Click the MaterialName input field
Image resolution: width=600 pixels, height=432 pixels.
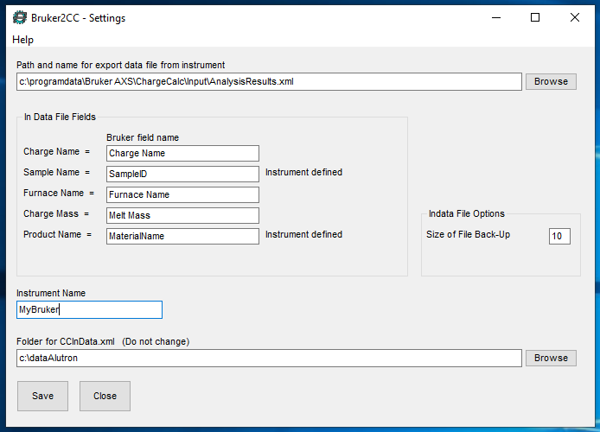point(182,236)
